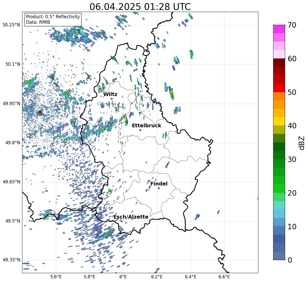The width and height of the screenshot is (308, 282).
Task: Click the Esch/Alzette station cross marker
Action: [121, 221]
